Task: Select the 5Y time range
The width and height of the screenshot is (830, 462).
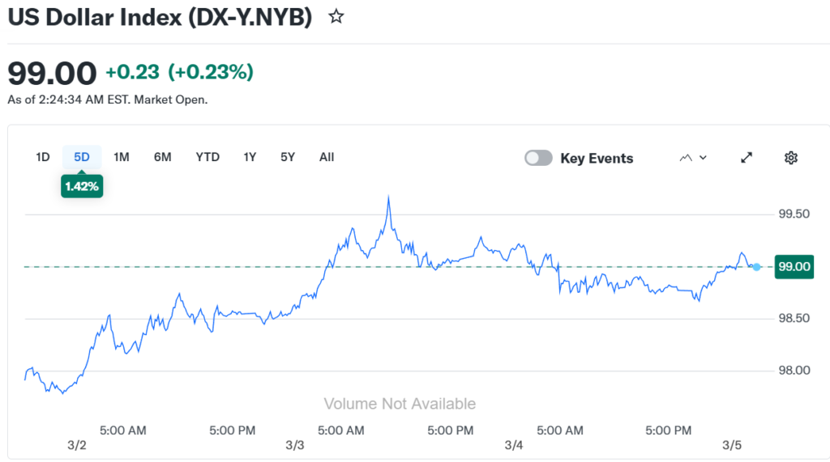Action: (288, 157)
